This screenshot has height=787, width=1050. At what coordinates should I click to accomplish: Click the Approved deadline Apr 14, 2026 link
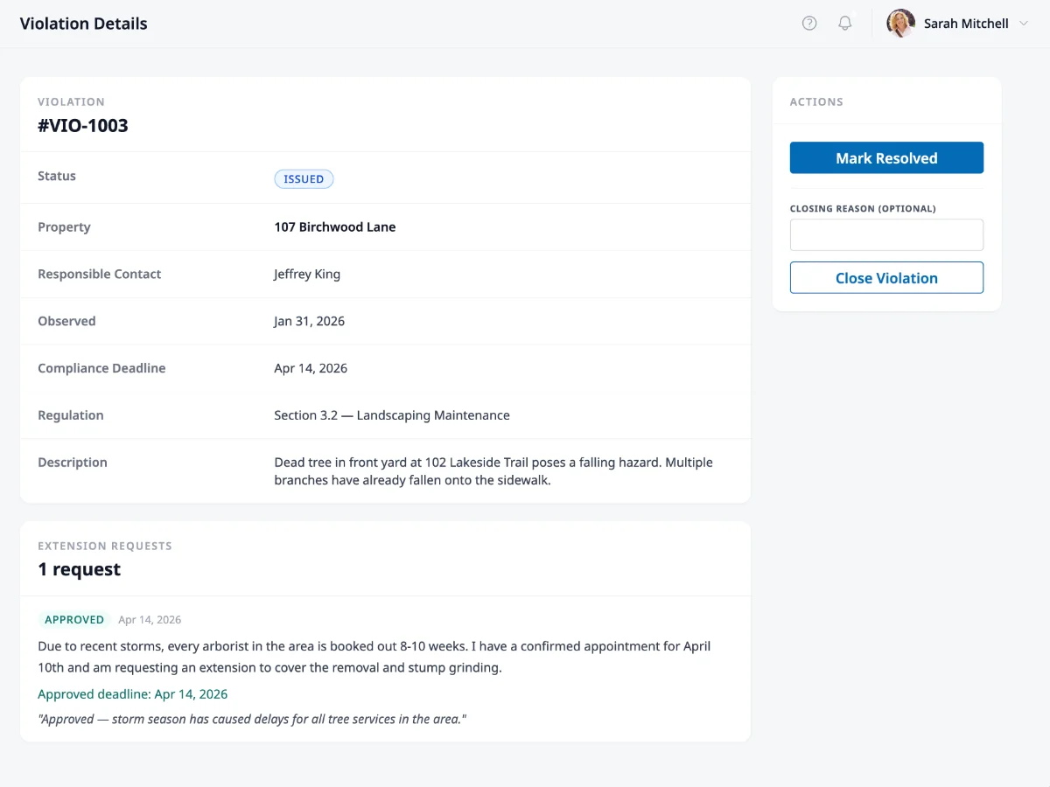click(133, 693)
